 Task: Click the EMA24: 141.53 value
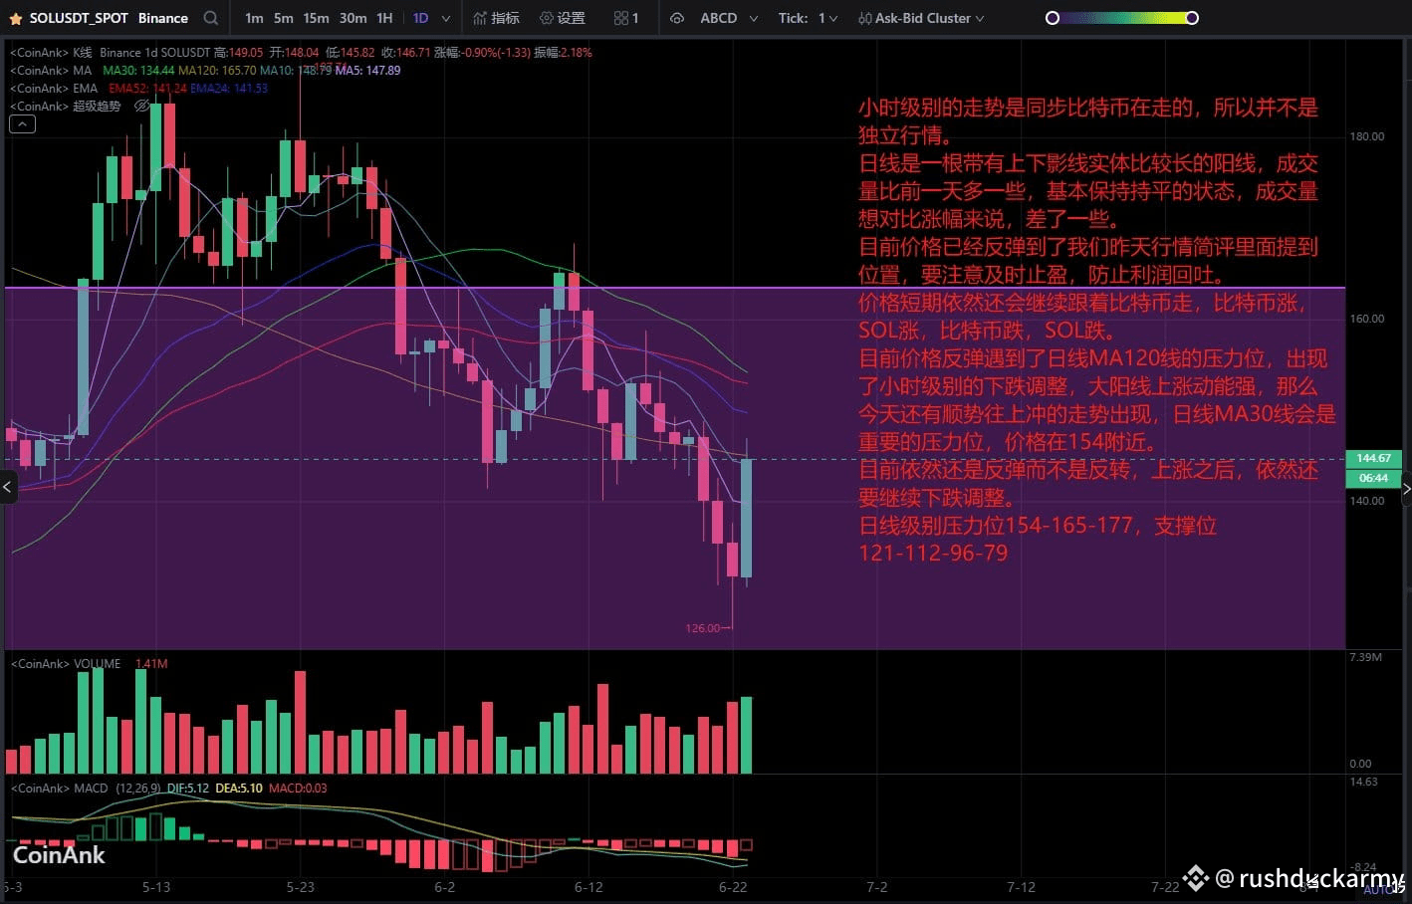pyautogui.click(x=229, y=88)
